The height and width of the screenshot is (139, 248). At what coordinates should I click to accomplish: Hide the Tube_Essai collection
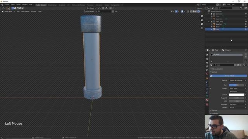click(x=246, y=22)
